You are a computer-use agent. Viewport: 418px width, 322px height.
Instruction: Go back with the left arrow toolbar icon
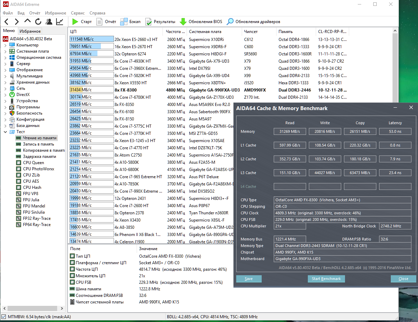coord(7,22)
